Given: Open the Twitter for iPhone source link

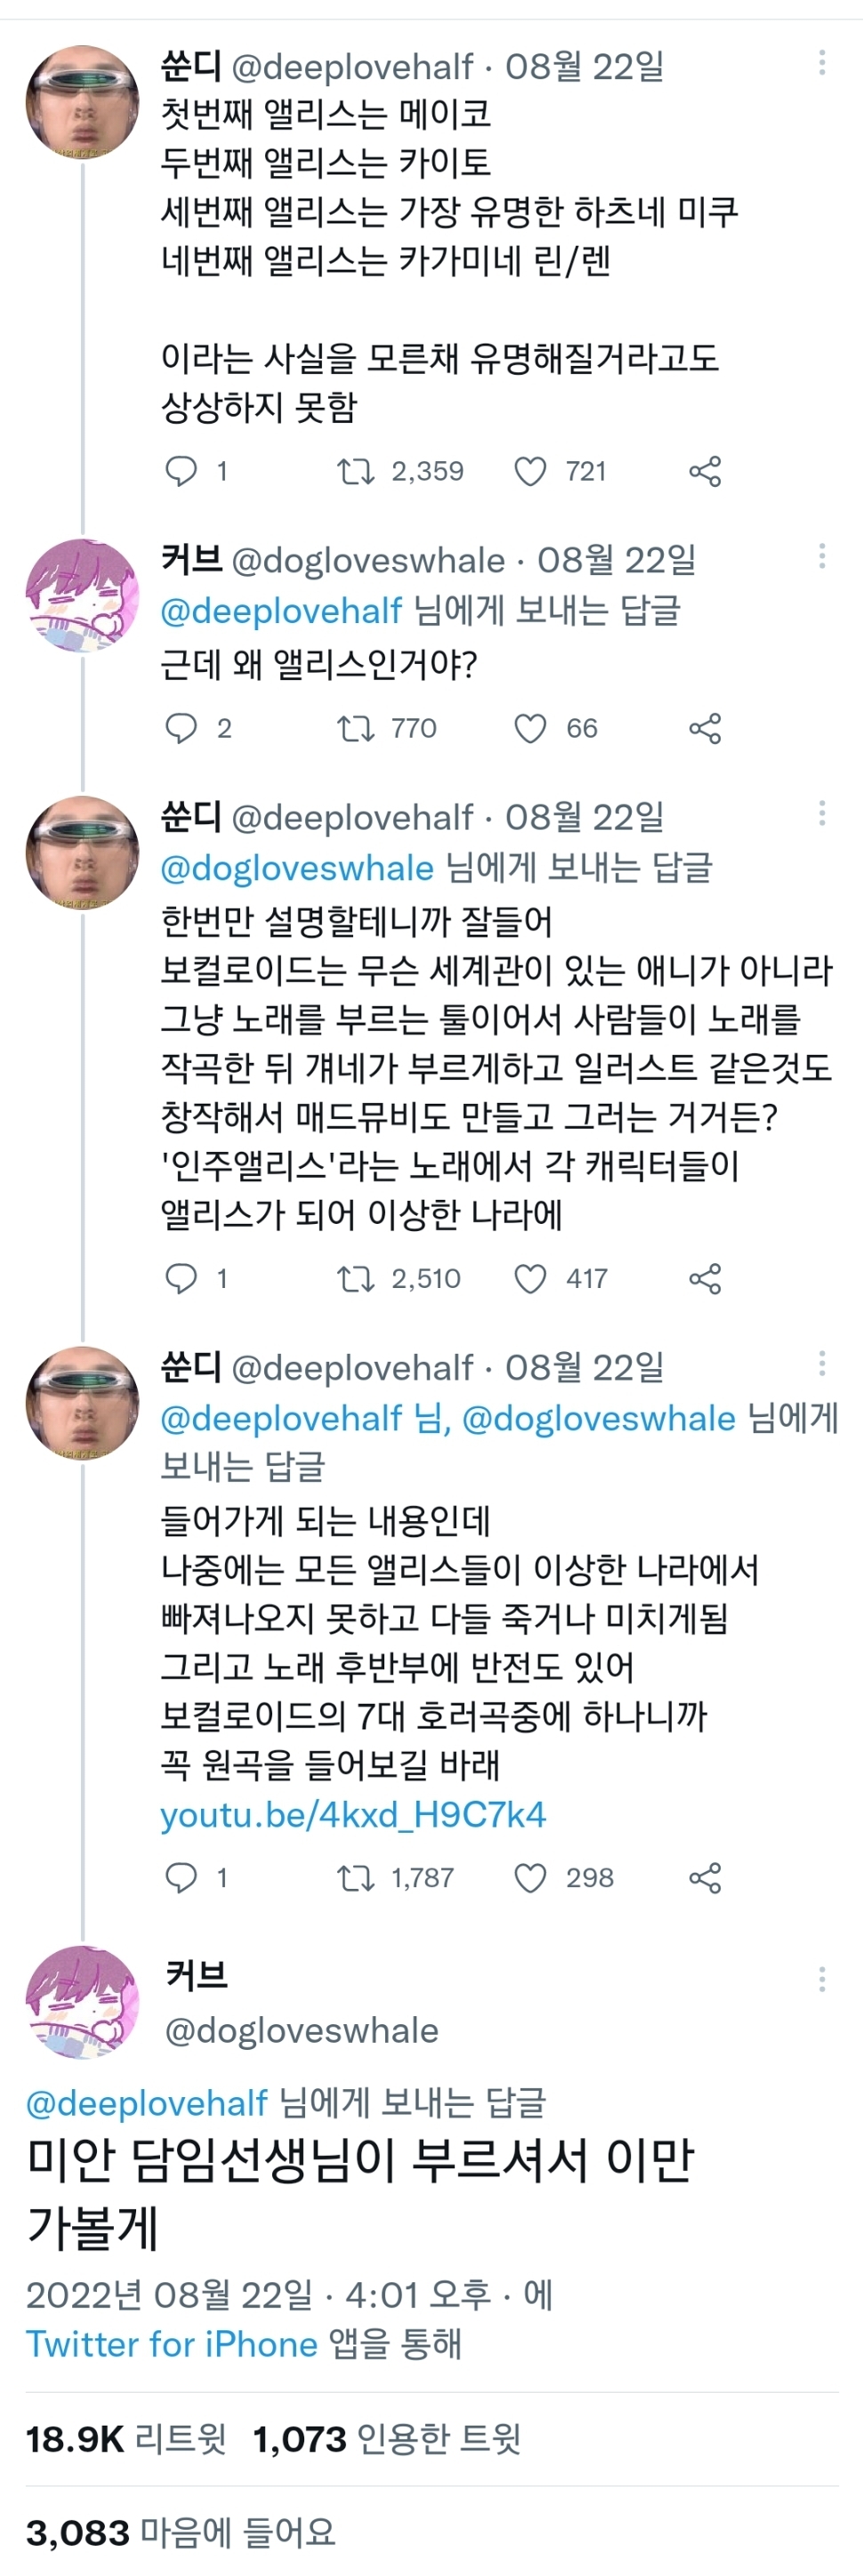Looking at the screenshot, I should click(171, 2343).
